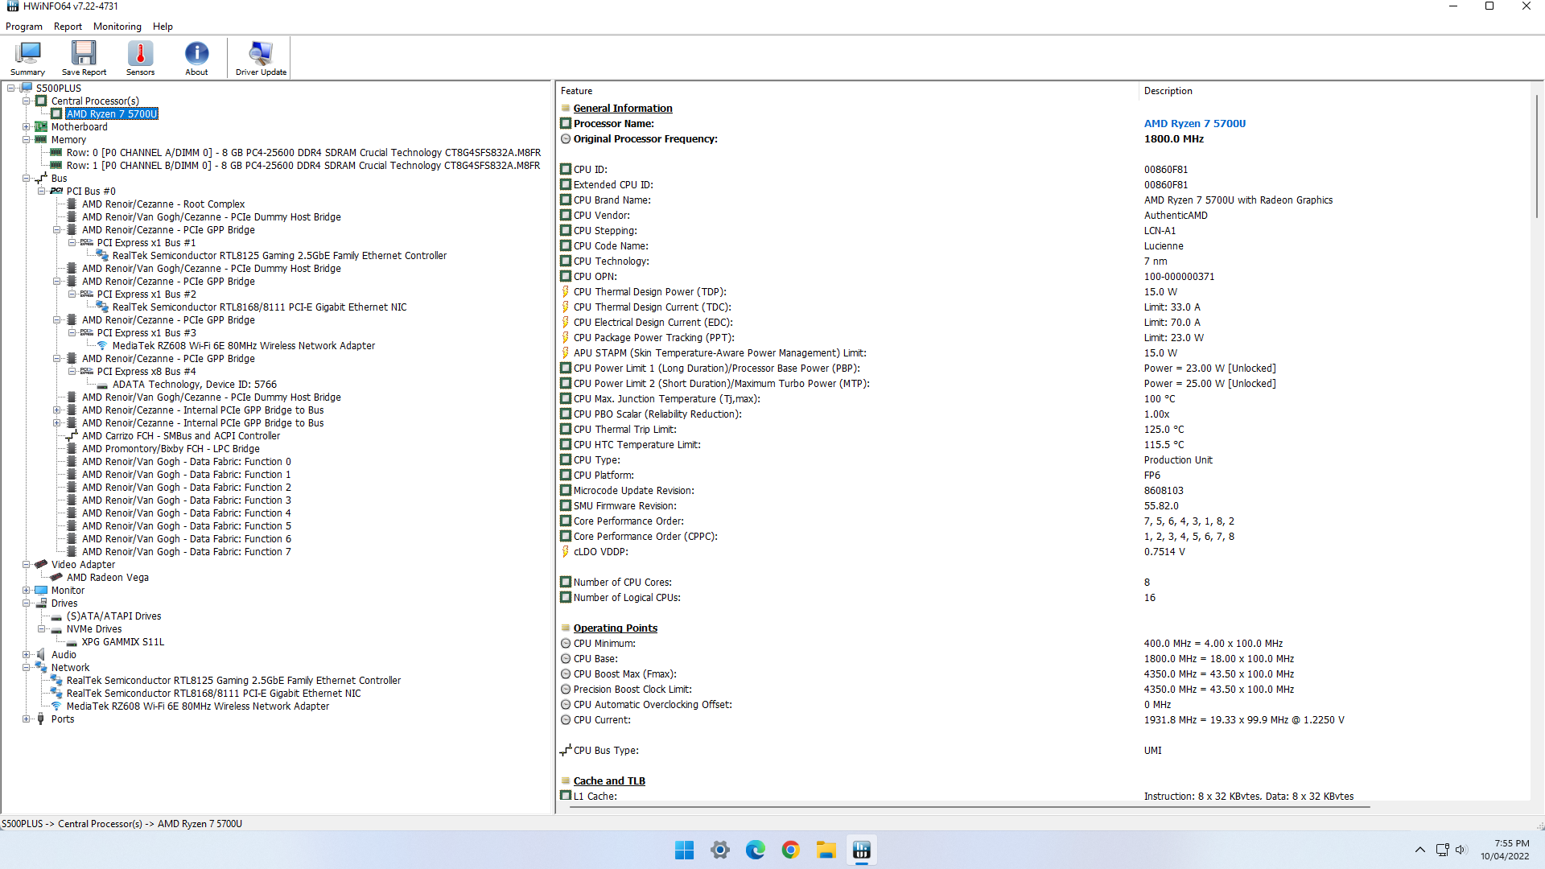Launch Google Chrome from taskbar
1545x869 pixels.
[x=790, y=850]
